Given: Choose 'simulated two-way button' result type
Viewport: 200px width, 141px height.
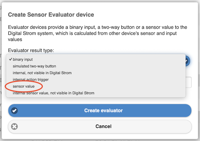Looking at the screenshot, I should pos(34,66).
